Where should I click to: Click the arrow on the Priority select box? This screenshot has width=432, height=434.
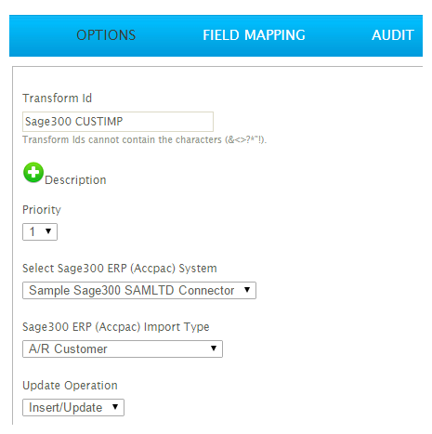point(48,231)
